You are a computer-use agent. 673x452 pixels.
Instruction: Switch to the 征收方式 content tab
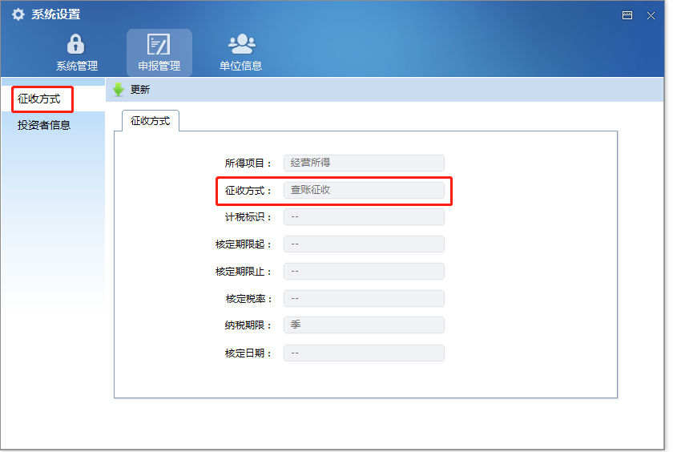tap(151, 121)
